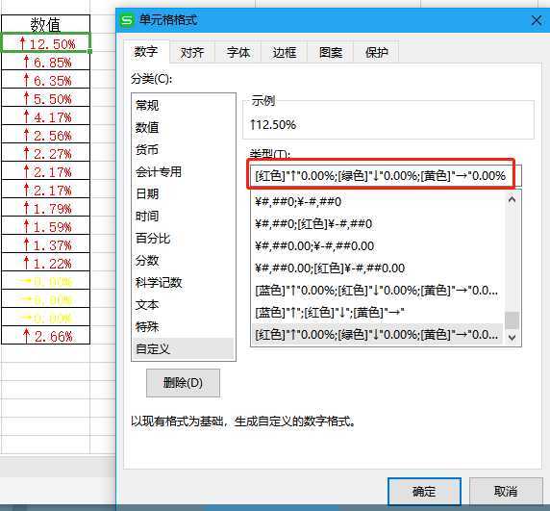Choose 数值 in the category list
The width and height of the screenshot is (550, 511).
pyautogui.click(x=183, y=127)
